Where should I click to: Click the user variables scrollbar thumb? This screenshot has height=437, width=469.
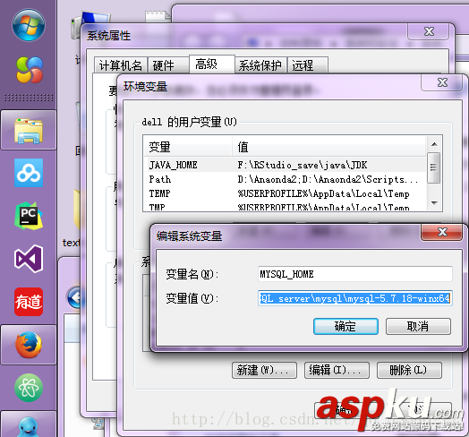pos(434,167)
